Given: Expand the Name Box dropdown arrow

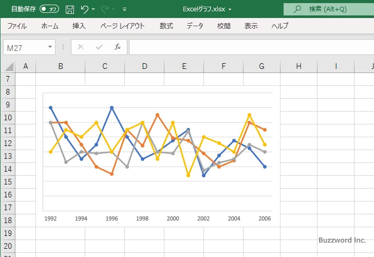Looking at the screenshot, I should 50,47.
